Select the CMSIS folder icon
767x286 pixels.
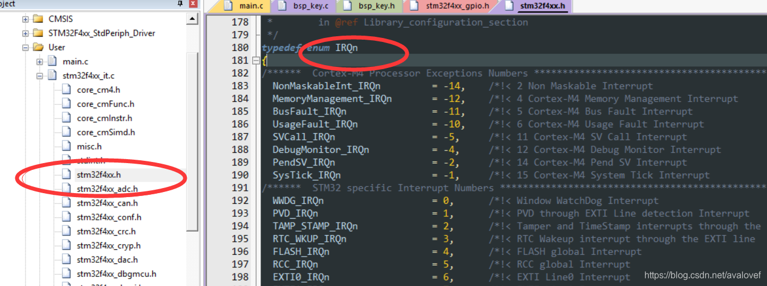(x=38, y=19)
